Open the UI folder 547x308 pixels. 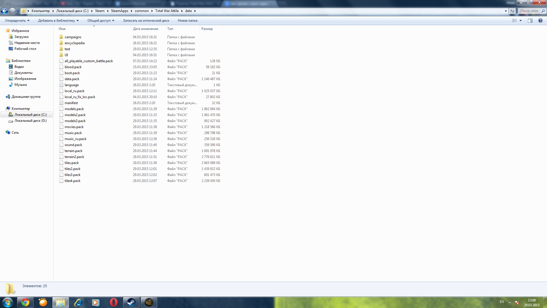pos(66,54)
